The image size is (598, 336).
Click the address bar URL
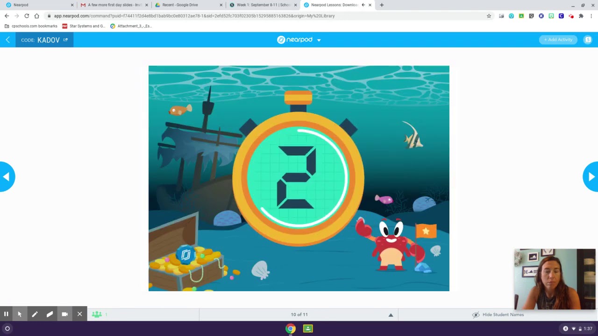pyautogui.click(x=194, y=16)
